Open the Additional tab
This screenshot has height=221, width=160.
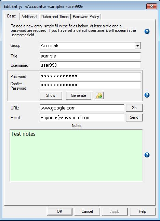coord(29,17)
